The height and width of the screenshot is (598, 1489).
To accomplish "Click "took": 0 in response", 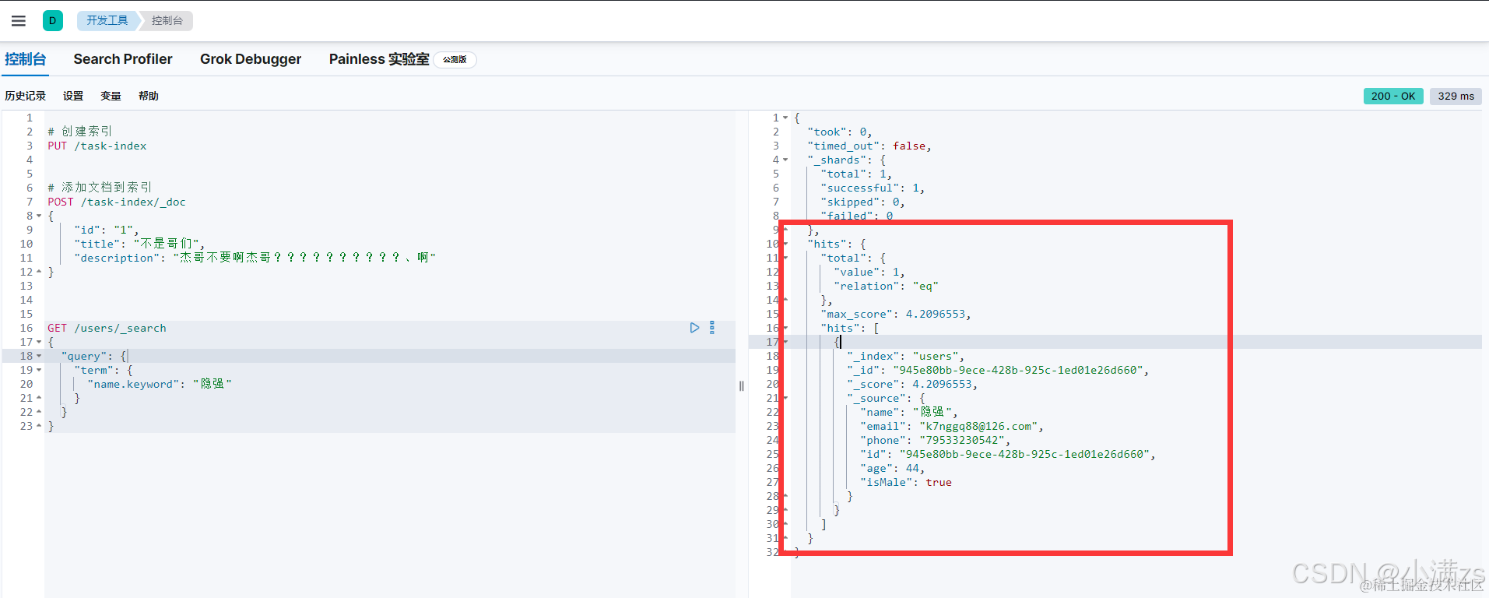I will click(839, 132).
